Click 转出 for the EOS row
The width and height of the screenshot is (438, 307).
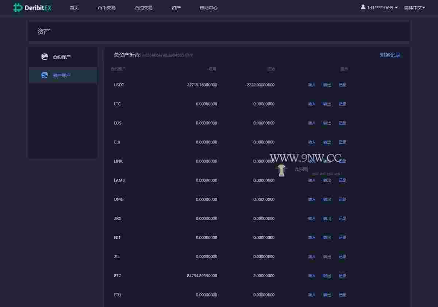click(327, 123)
